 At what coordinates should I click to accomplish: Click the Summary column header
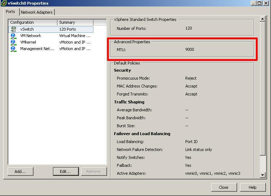point(75,22)
